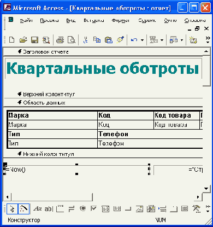Expand dropdown arrow next to greyed toolbar icon
Screen dimensions: 213x227
[162, 40]
